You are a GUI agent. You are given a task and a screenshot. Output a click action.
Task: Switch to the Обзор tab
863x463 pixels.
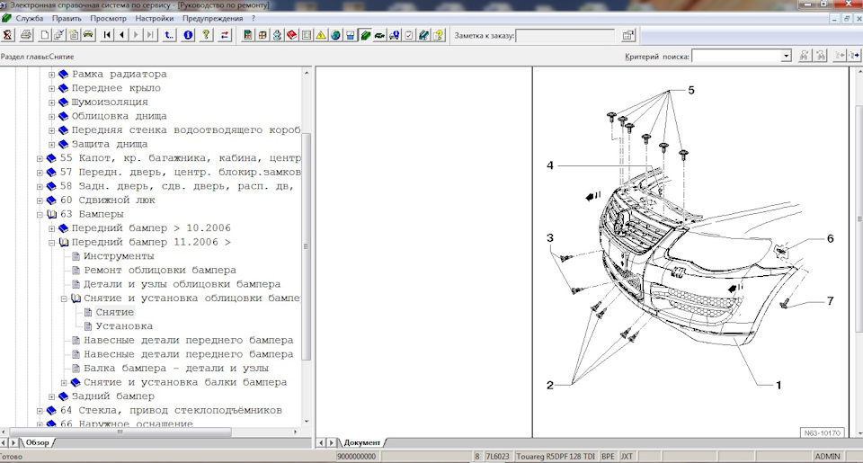click(37, 442)
